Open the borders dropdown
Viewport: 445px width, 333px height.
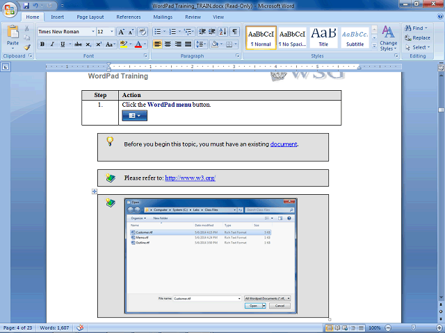pos(236,44)
